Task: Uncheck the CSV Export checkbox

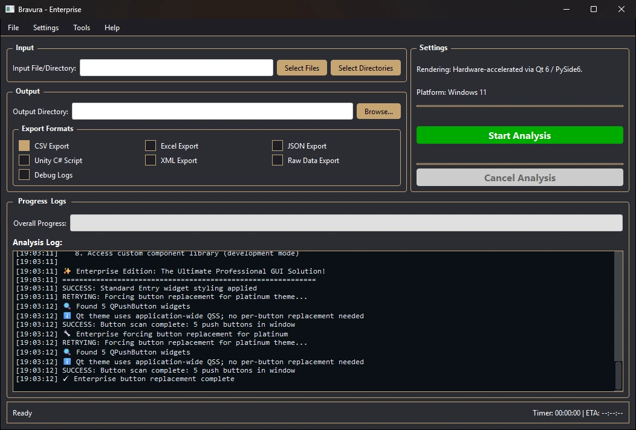Action: click(24, 146)
